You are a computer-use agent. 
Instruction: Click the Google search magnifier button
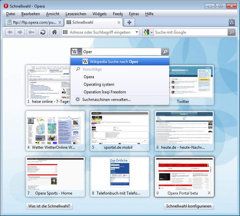coord(231,32)
